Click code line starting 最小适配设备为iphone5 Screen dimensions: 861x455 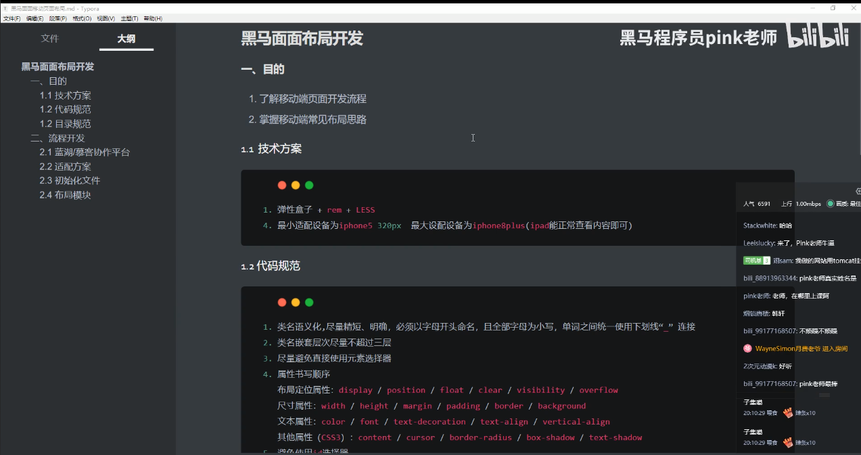[455, 225]
